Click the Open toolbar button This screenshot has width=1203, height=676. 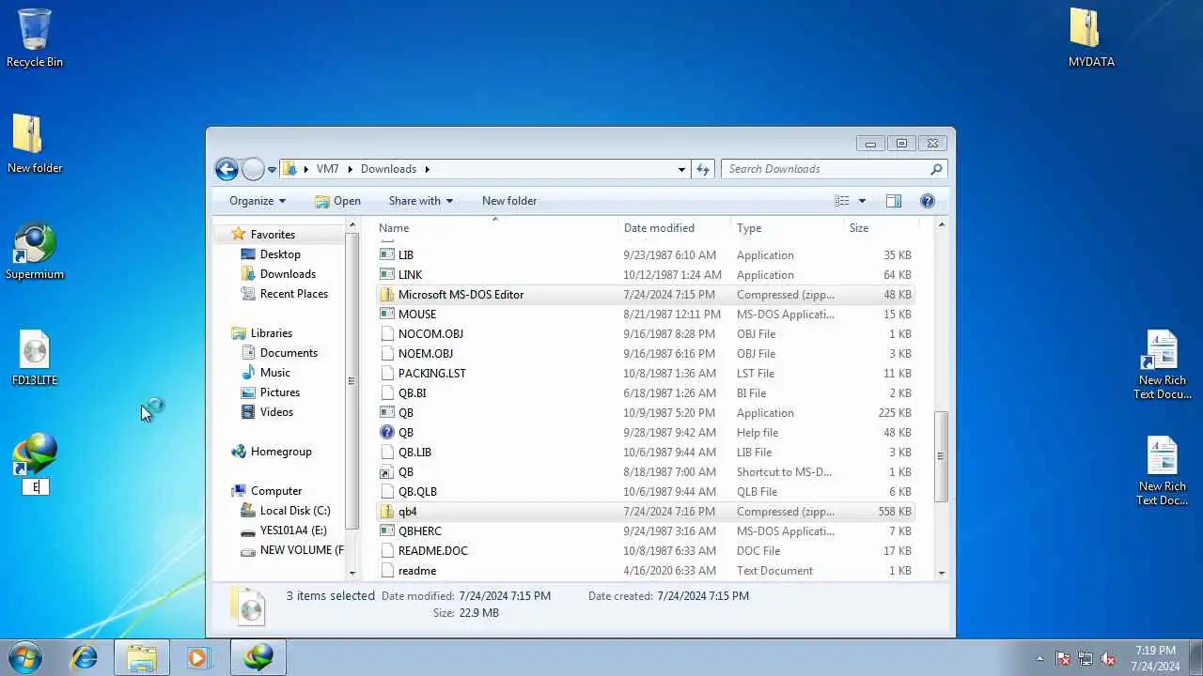337,201
